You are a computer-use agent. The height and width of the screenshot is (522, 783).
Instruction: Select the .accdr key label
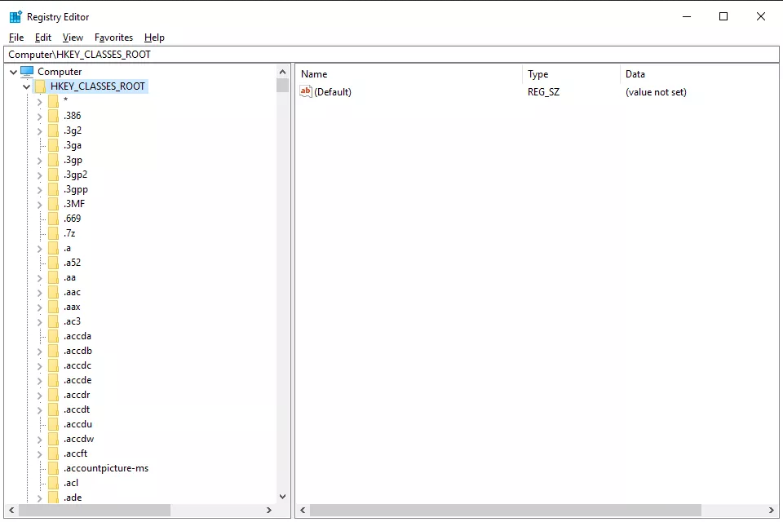[77, 395]
